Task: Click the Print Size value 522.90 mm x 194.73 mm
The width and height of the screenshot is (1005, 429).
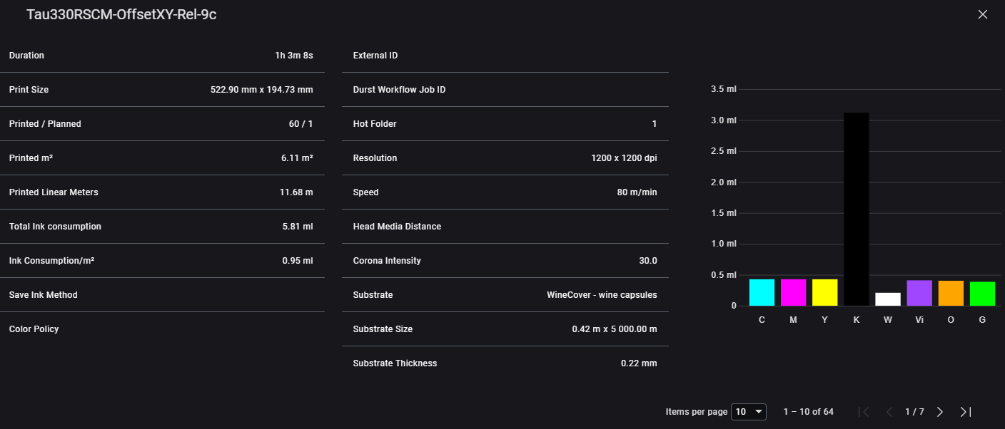Action: 261,90
